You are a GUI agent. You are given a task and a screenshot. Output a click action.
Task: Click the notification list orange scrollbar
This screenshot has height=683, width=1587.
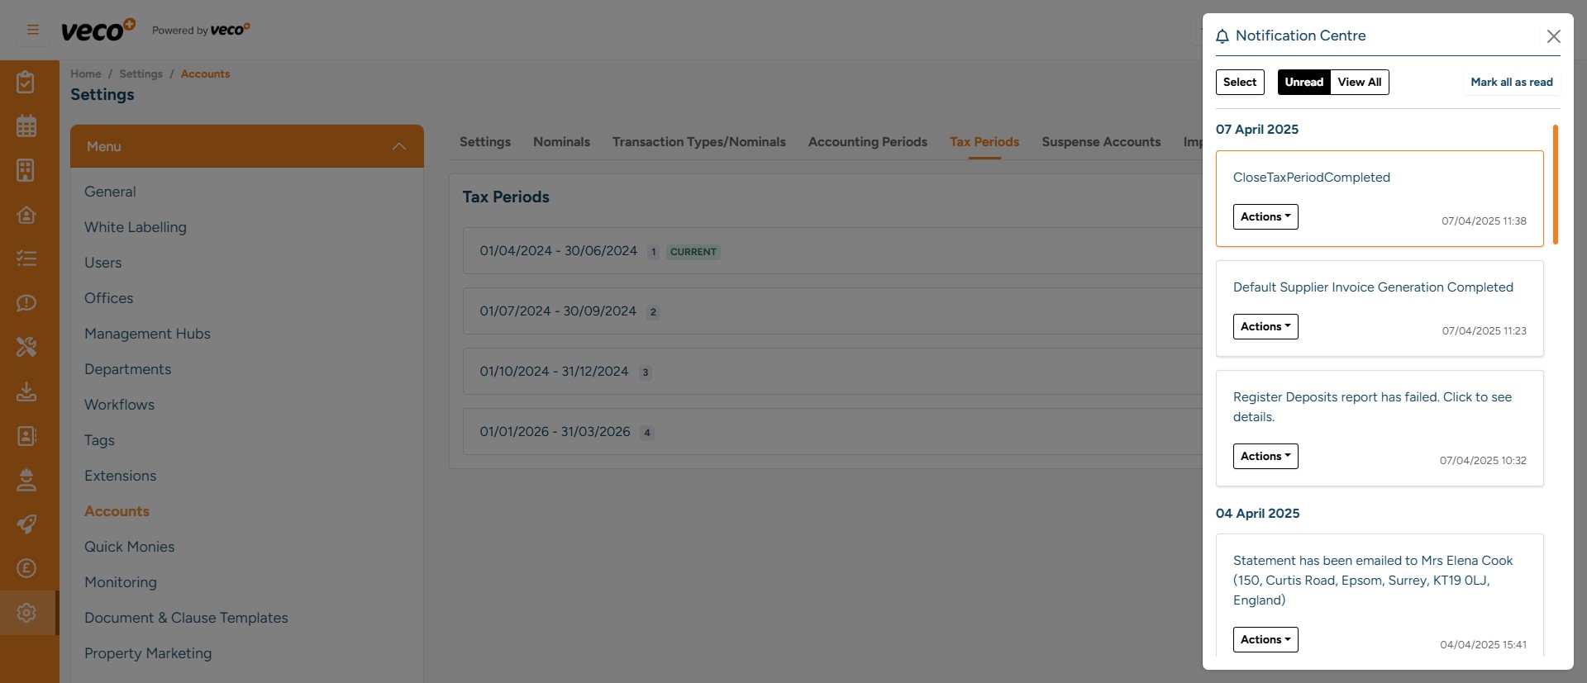coord(1555,185)
